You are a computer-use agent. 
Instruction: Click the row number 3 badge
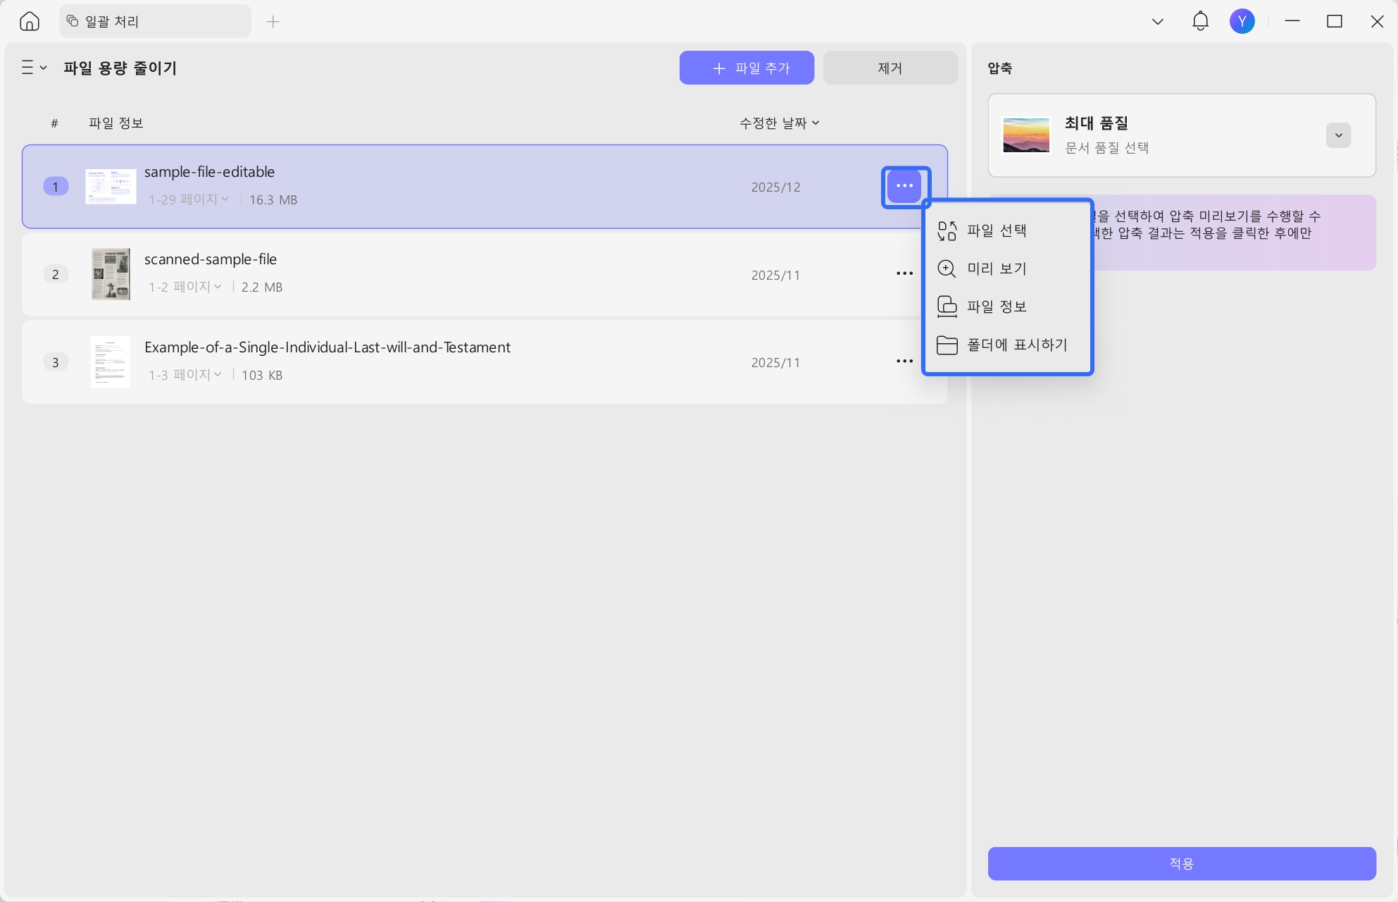click(56, 362)
